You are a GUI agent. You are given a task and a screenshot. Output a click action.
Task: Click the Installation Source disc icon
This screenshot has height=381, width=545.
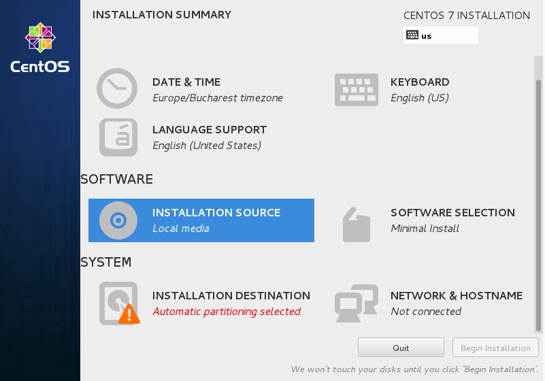118,220
